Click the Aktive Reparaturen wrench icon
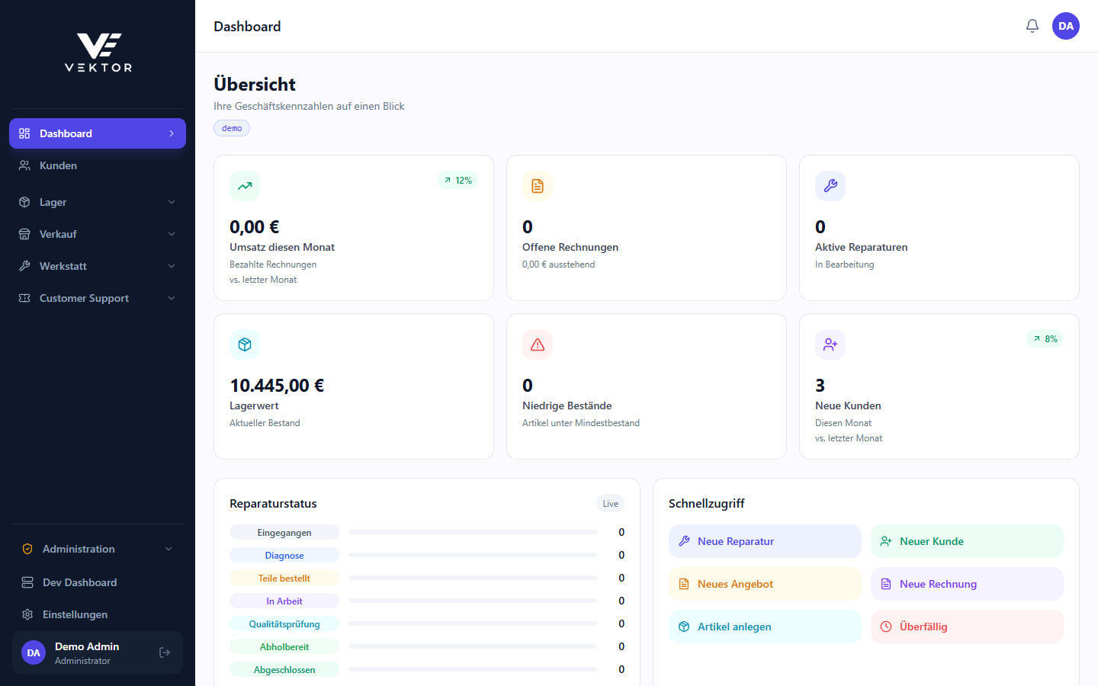Screen dimensions: 1098x686 830,186
